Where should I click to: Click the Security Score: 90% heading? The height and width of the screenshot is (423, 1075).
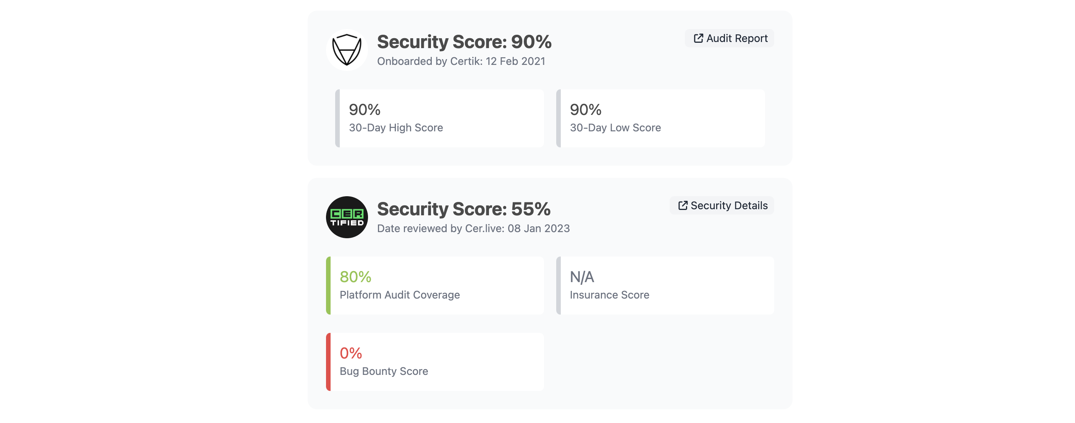(464, 42)
